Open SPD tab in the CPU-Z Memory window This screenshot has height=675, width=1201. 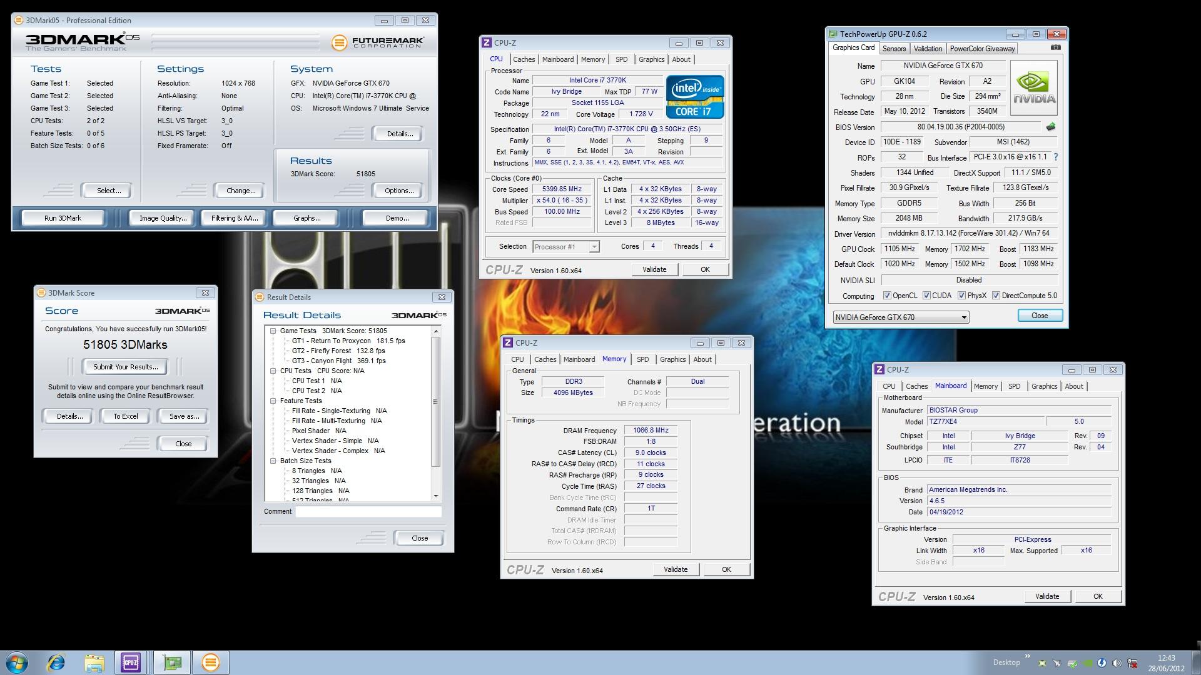click(642, 359)
